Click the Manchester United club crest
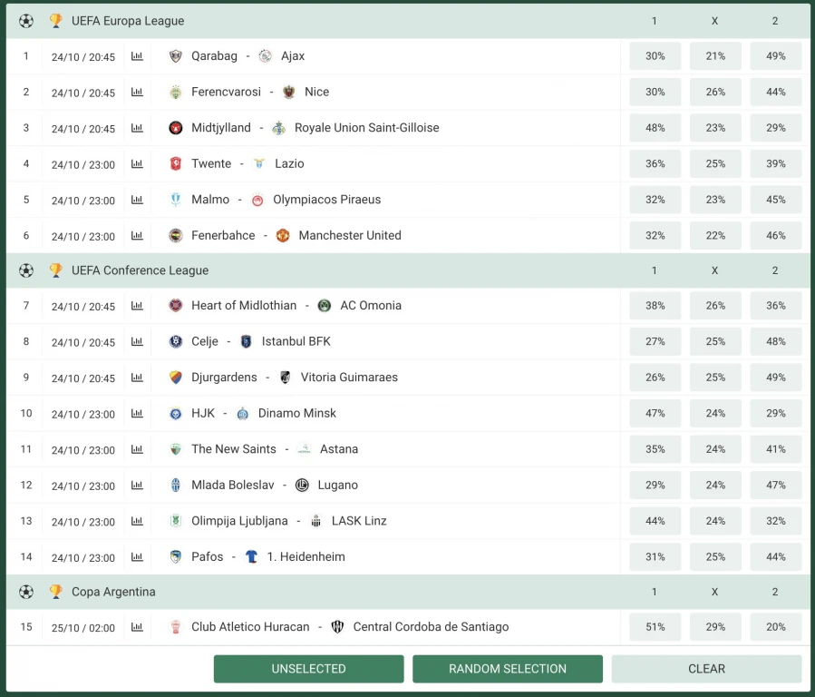815x697 pixels. point(283,236)
